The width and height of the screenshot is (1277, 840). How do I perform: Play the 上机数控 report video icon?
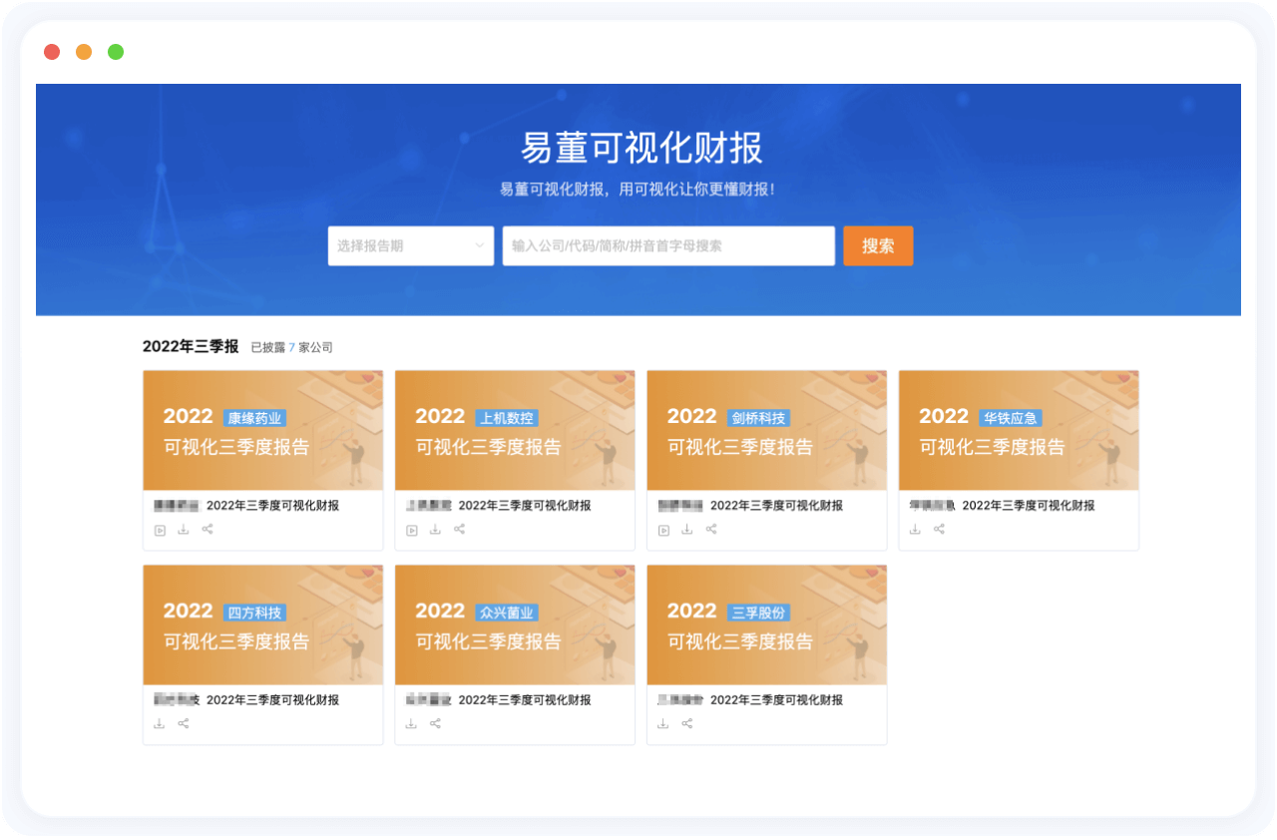411,530
